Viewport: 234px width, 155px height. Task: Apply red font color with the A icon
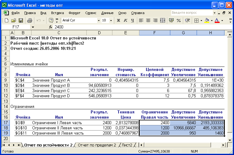coord(217,20)
